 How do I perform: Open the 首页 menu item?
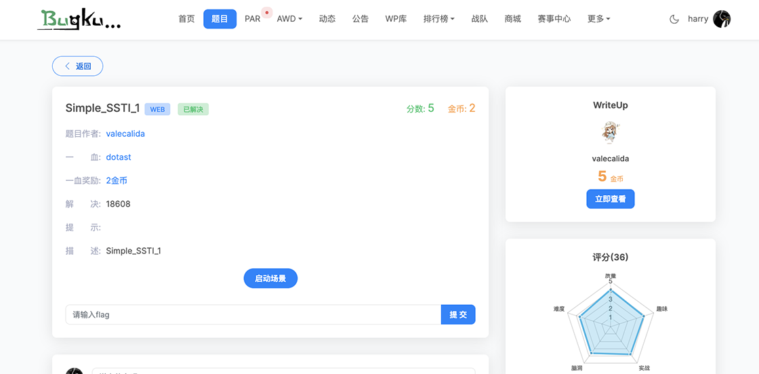tap(186, 20)
